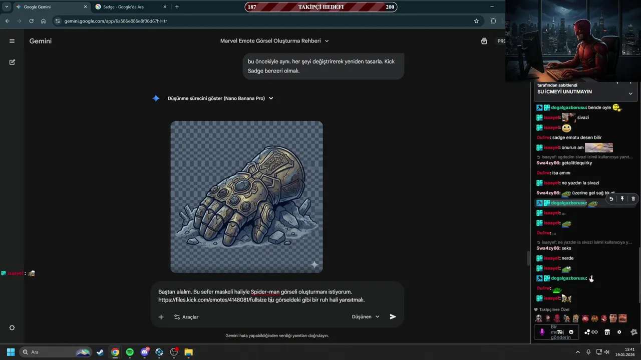This screenshot has width=641, height=360.
Task: Open chat settings gear icon
Action: 619,332
